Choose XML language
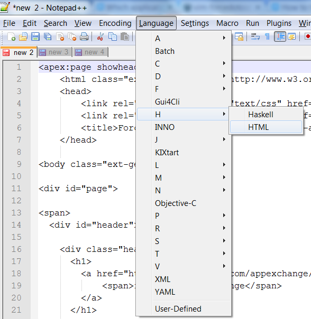 (184, 279)
